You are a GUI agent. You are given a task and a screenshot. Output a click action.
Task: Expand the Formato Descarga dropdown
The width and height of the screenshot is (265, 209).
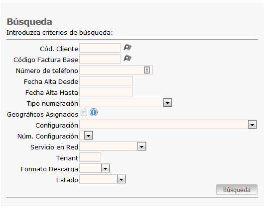[105, 168]
